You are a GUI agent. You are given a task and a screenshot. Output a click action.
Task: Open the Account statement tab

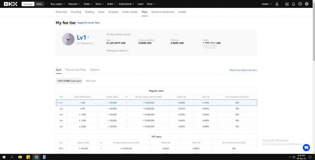click(x=163, y=12)
